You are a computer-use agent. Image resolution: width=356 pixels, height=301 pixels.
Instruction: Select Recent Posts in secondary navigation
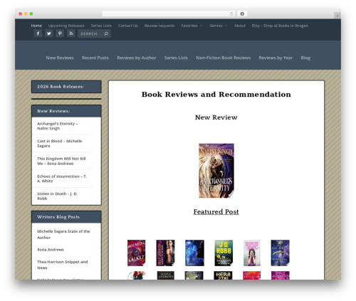[x=95, y=58]
